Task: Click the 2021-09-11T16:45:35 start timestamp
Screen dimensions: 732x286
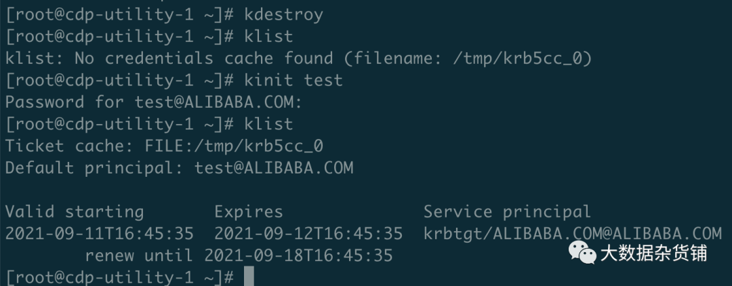Action: coord(99,234)
